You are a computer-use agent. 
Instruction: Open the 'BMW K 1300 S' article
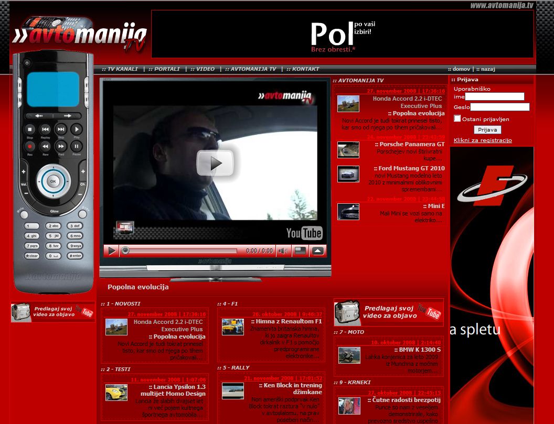(x=418, y=350)
